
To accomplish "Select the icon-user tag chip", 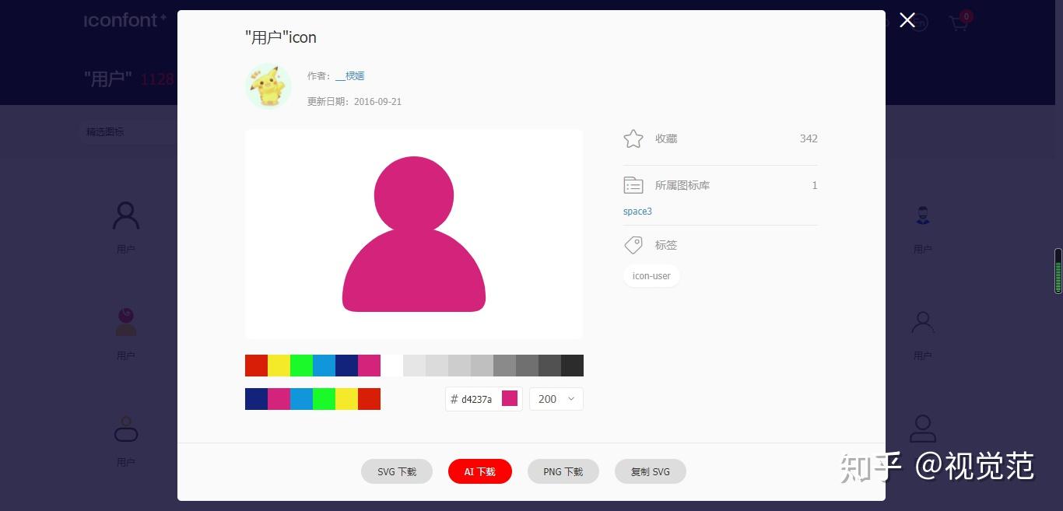I will (x=651, y=276).
